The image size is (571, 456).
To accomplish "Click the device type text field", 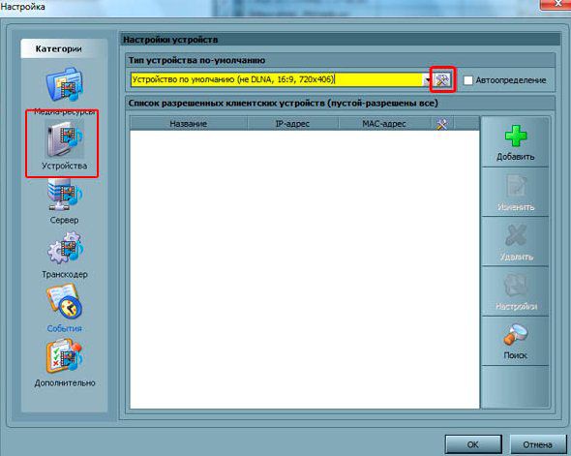I will click(277, 79).
